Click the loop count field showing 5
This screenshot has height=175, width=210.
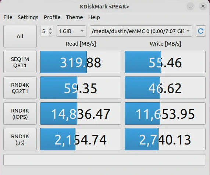44,31
